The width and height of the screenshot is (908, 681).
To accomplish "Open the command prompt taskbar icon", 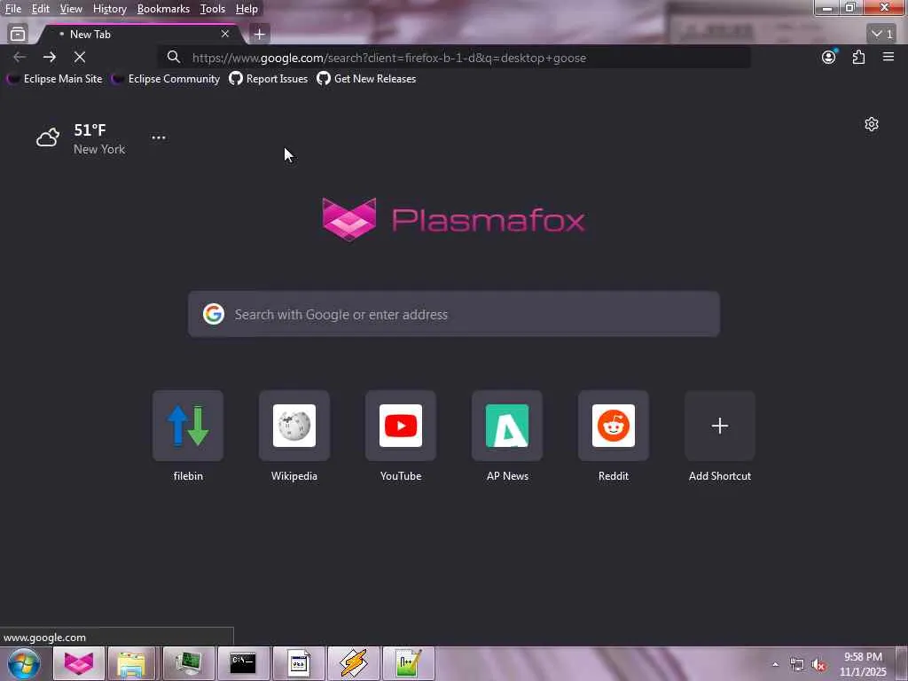I will (x=243, y=663).
